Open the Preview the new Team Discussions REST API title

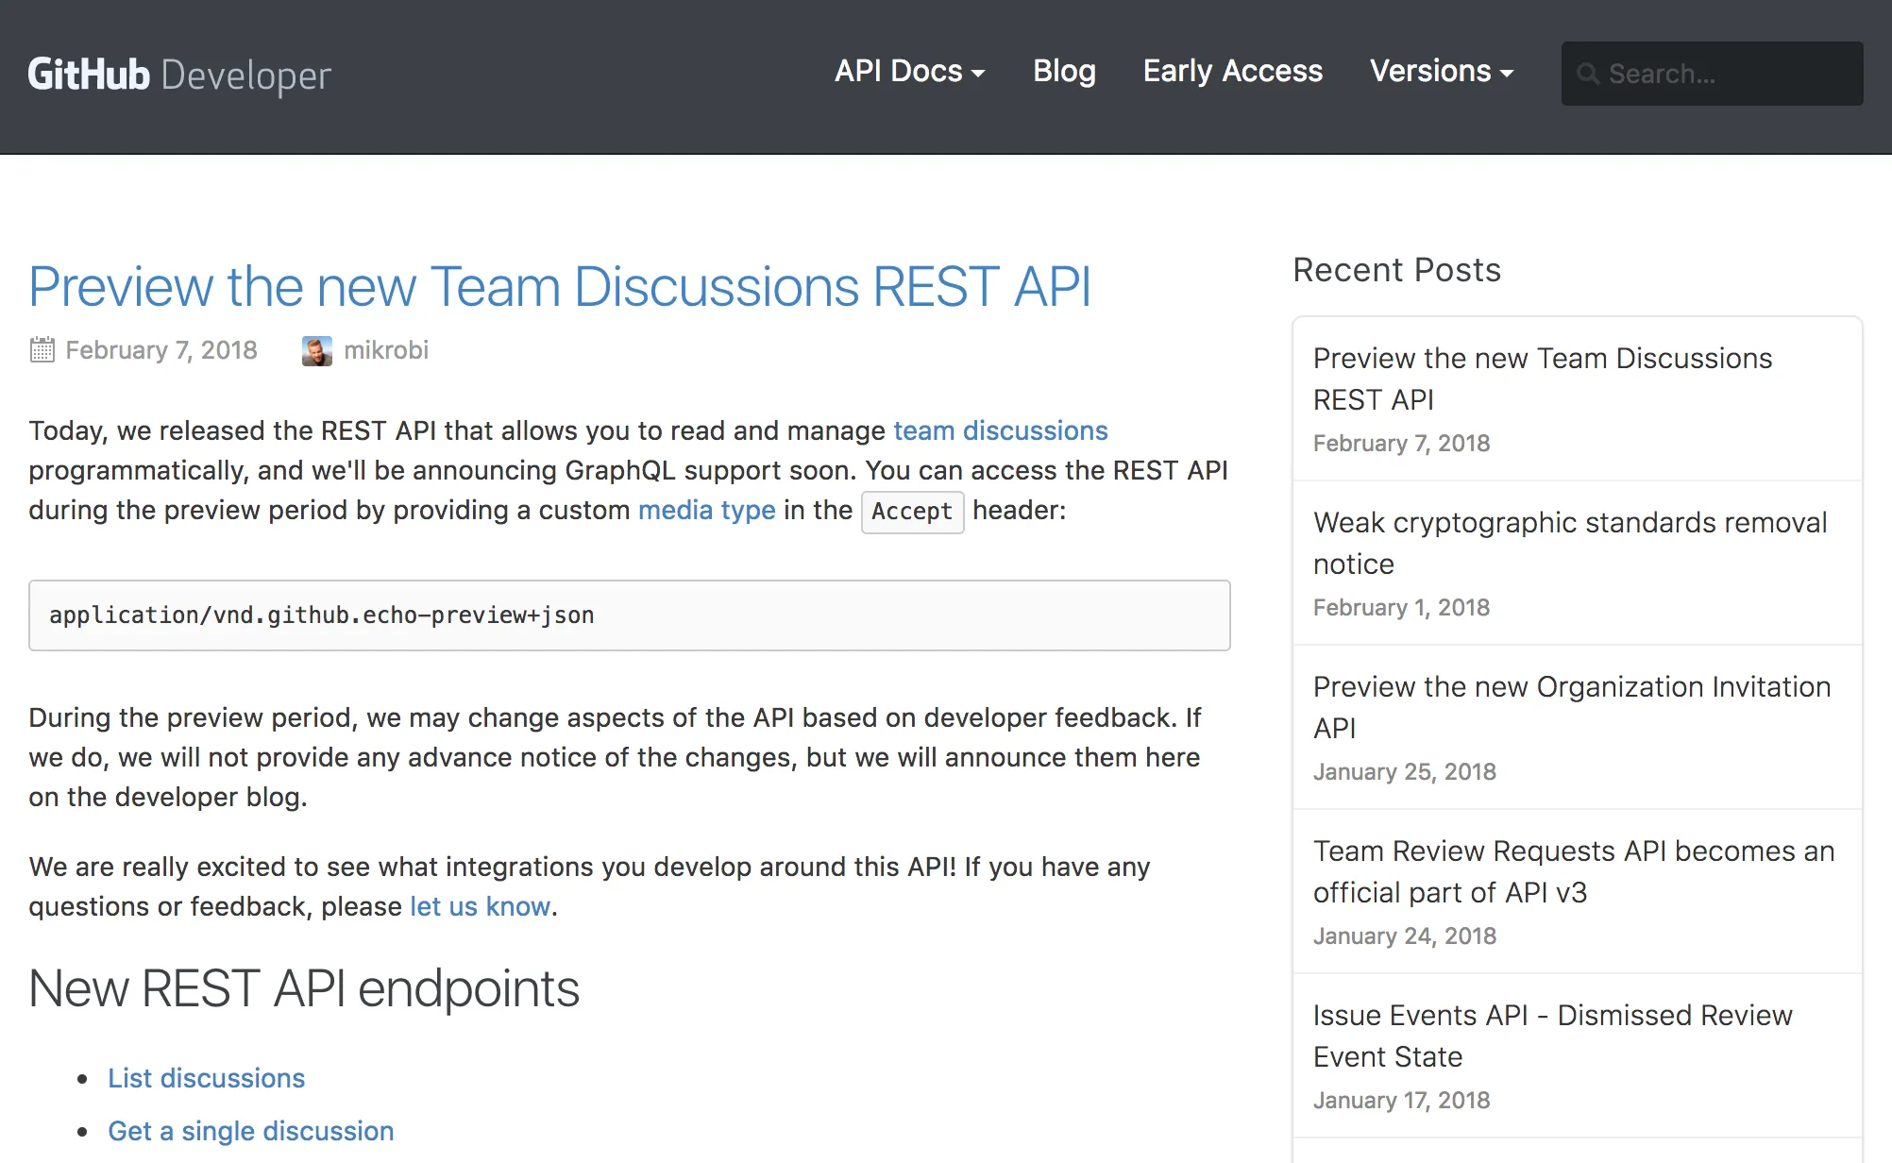click(560, 286)
